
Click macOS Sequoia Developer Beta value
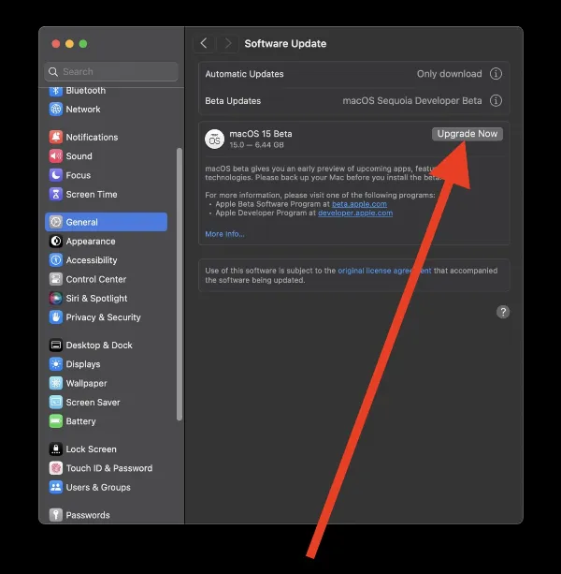[x=412, y=100]
